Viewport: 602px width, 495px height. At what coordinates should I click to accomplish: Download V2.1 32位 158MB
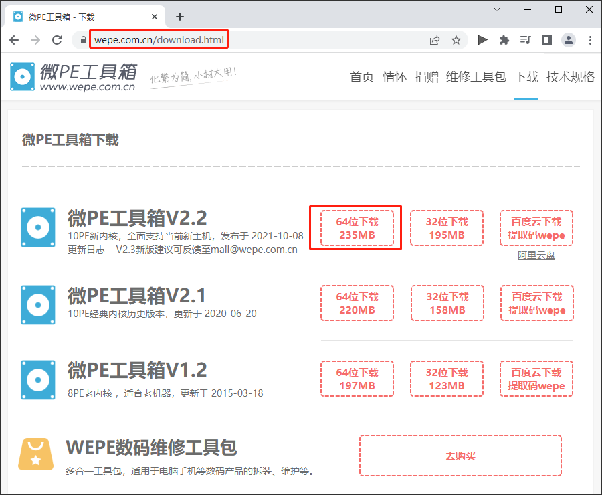pyautogui.click(x=447, y=303)
